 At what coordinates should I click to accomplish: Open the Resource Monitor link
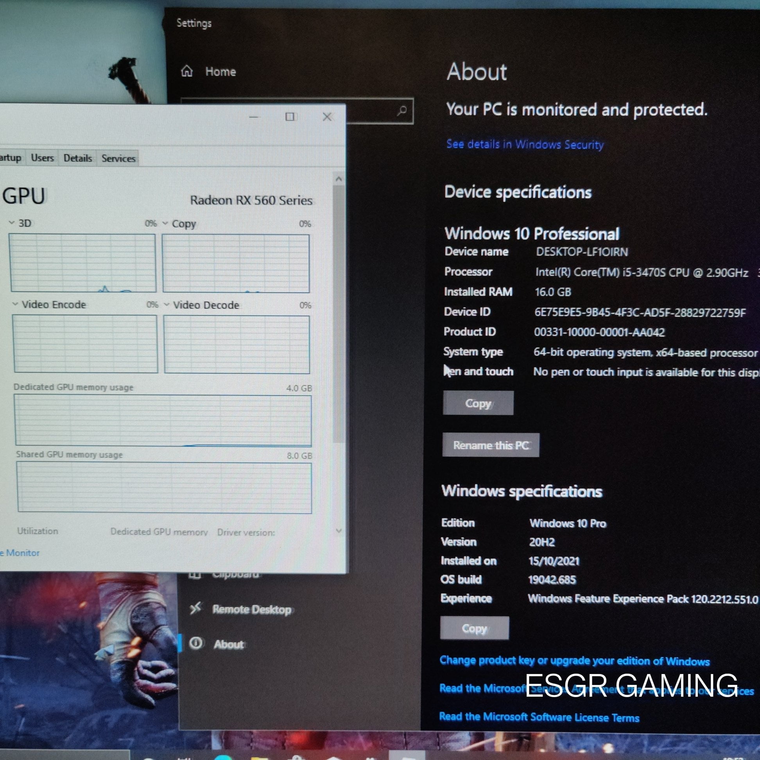coord(20,553)
